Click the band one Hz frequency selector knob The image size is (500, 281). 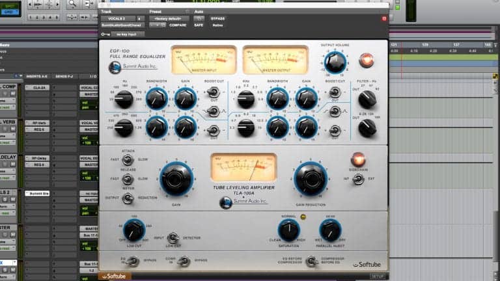(124, 99)
